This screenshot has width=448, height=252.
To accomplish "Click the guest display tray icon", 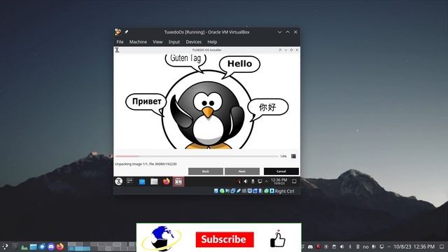I will click(260, 181).
